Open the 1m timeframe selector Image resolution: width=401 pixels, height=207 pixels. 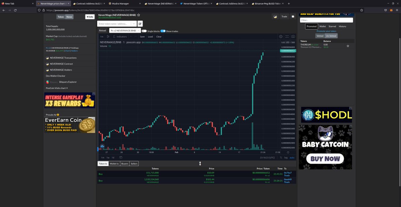[x=102, y=36]
